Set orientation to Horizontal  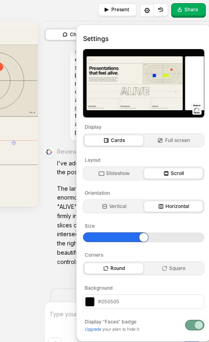174,206
